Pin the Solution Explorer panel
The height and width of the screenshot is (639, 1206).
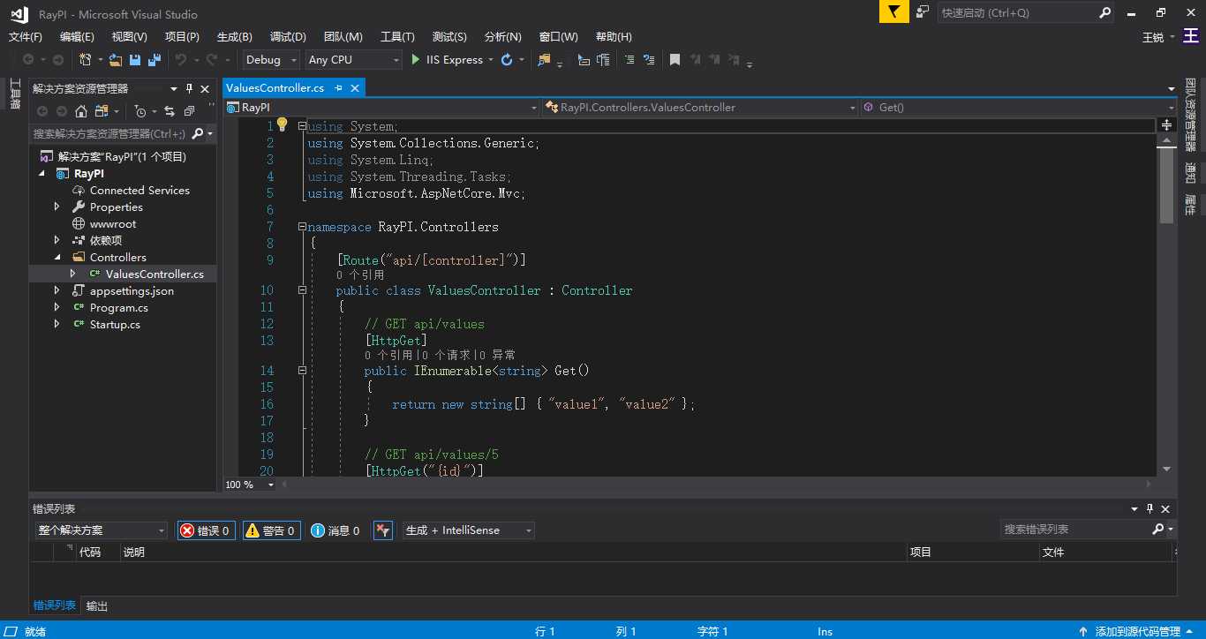click(188, 88)
